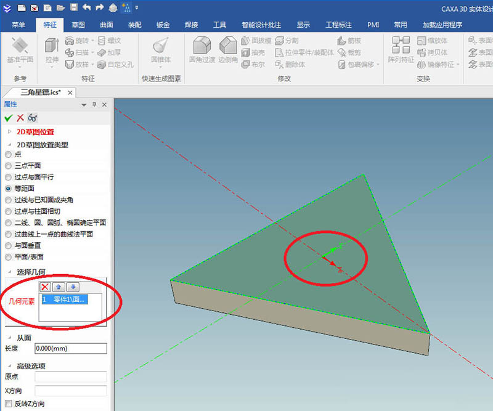Click the 长度 input field
The width and height of the screenshot is (493, 411).
(71, 348)
